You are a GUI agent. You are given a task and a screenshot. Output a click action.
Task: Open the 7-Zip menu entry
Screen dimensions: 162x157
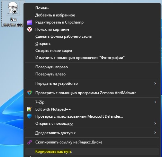(92, 102)
